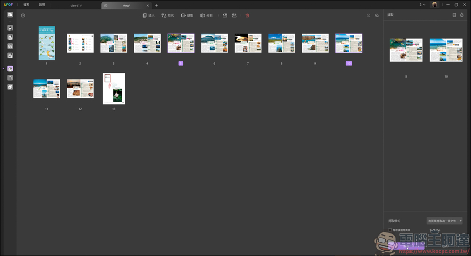
Task: Open the help question mark icon
Action: point(23,16)
